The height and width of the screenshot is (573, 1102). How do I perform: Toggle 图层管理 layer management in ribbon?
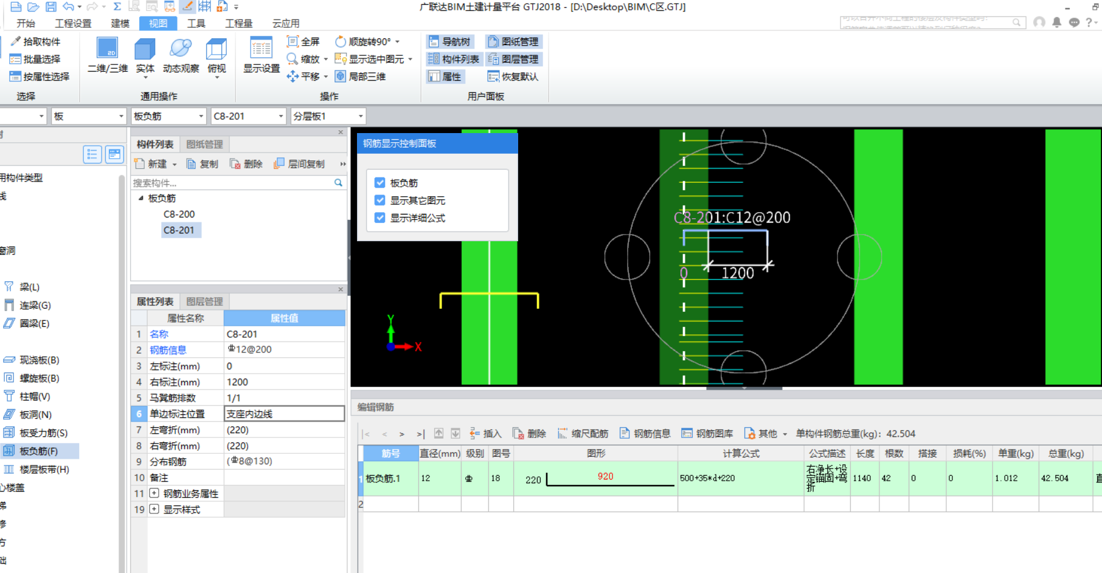[513, 59]
